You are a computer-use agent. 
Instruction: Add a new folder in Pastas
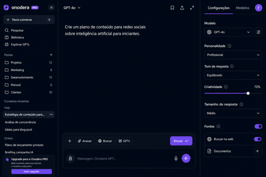51,55
